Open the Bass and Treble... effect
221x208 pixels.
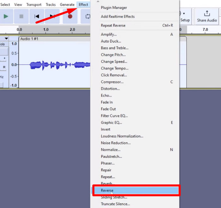coord(135,48)
